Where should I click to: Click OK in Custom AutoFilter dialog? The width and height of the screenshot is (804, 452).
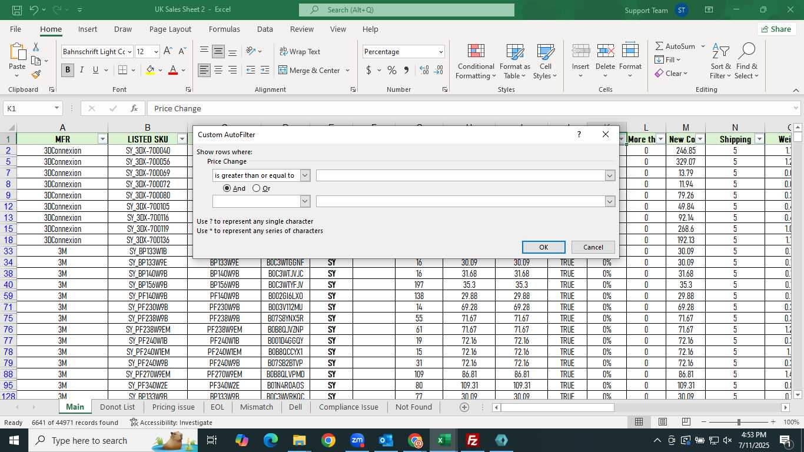point(543,247)
